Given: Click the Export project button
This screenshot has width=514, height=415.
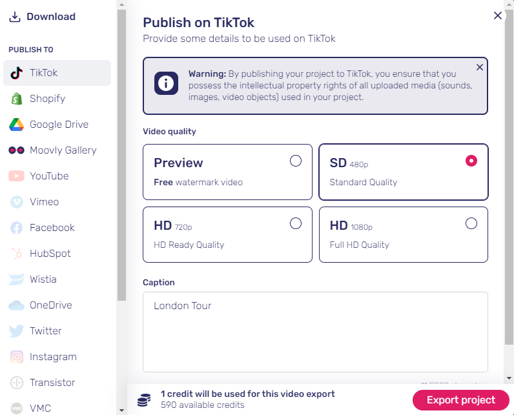Looking at the screenshot, I should pos(461,400).
